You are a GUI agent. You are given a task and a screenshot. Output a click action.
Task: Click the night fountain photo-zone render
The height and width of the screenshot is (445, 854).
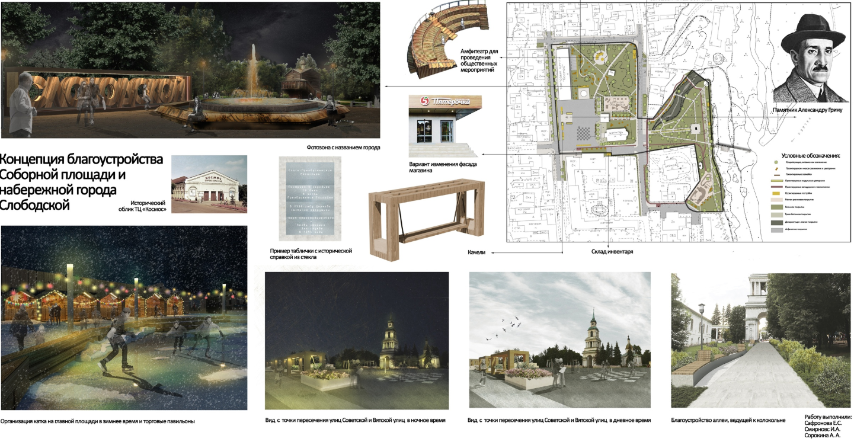190,69
